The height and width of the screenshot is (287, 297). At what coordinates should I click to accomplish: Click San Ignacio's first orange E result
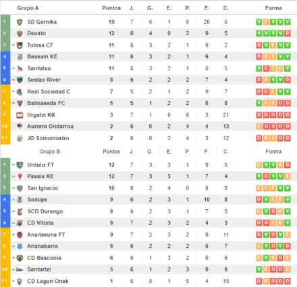pyautogui.click(x=259, y=188)
